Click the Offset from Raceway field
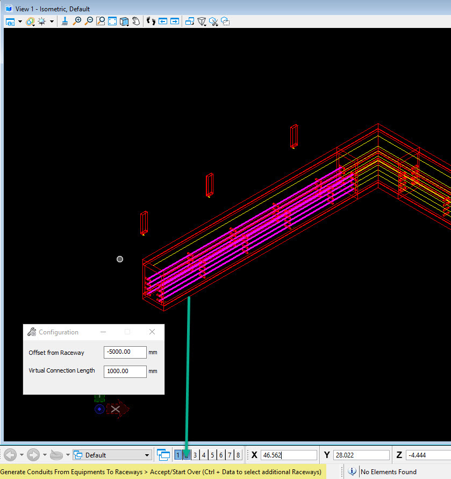Screen dimensions: 451x479 pos(125,352)
